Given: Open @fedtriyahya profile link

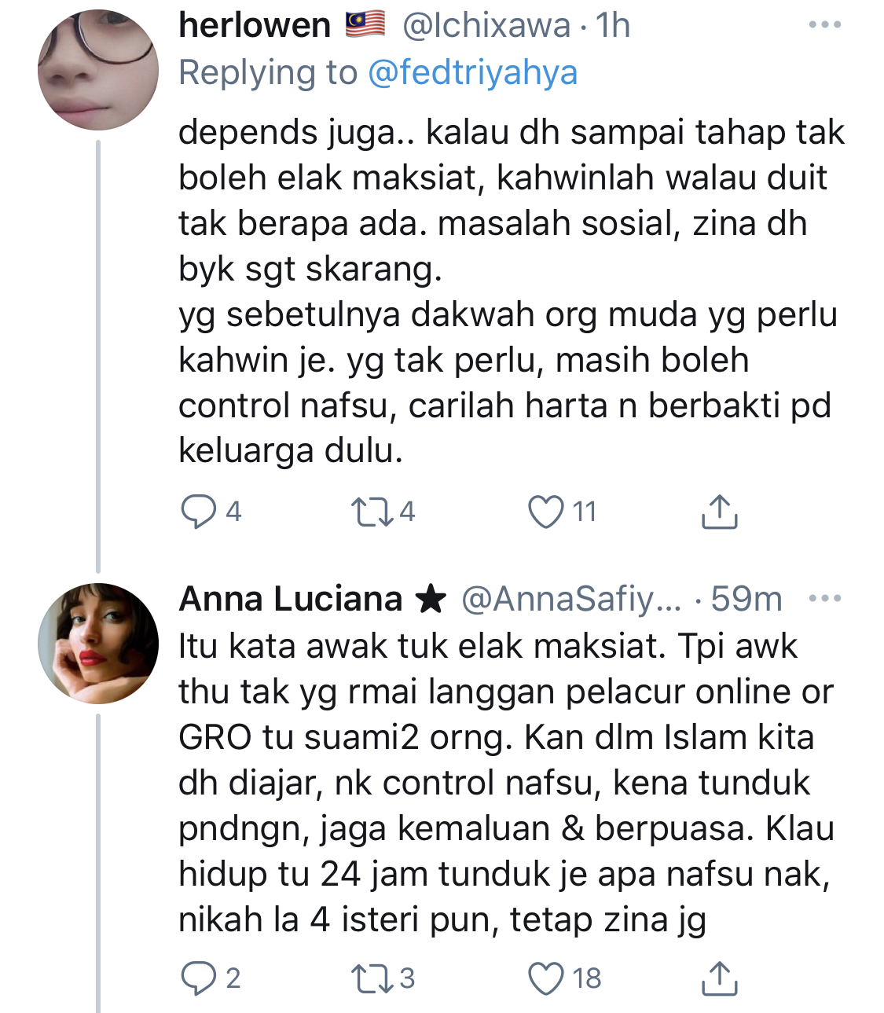Looking at the screenshot, I should pyautogui.click(x=472, y=73).
